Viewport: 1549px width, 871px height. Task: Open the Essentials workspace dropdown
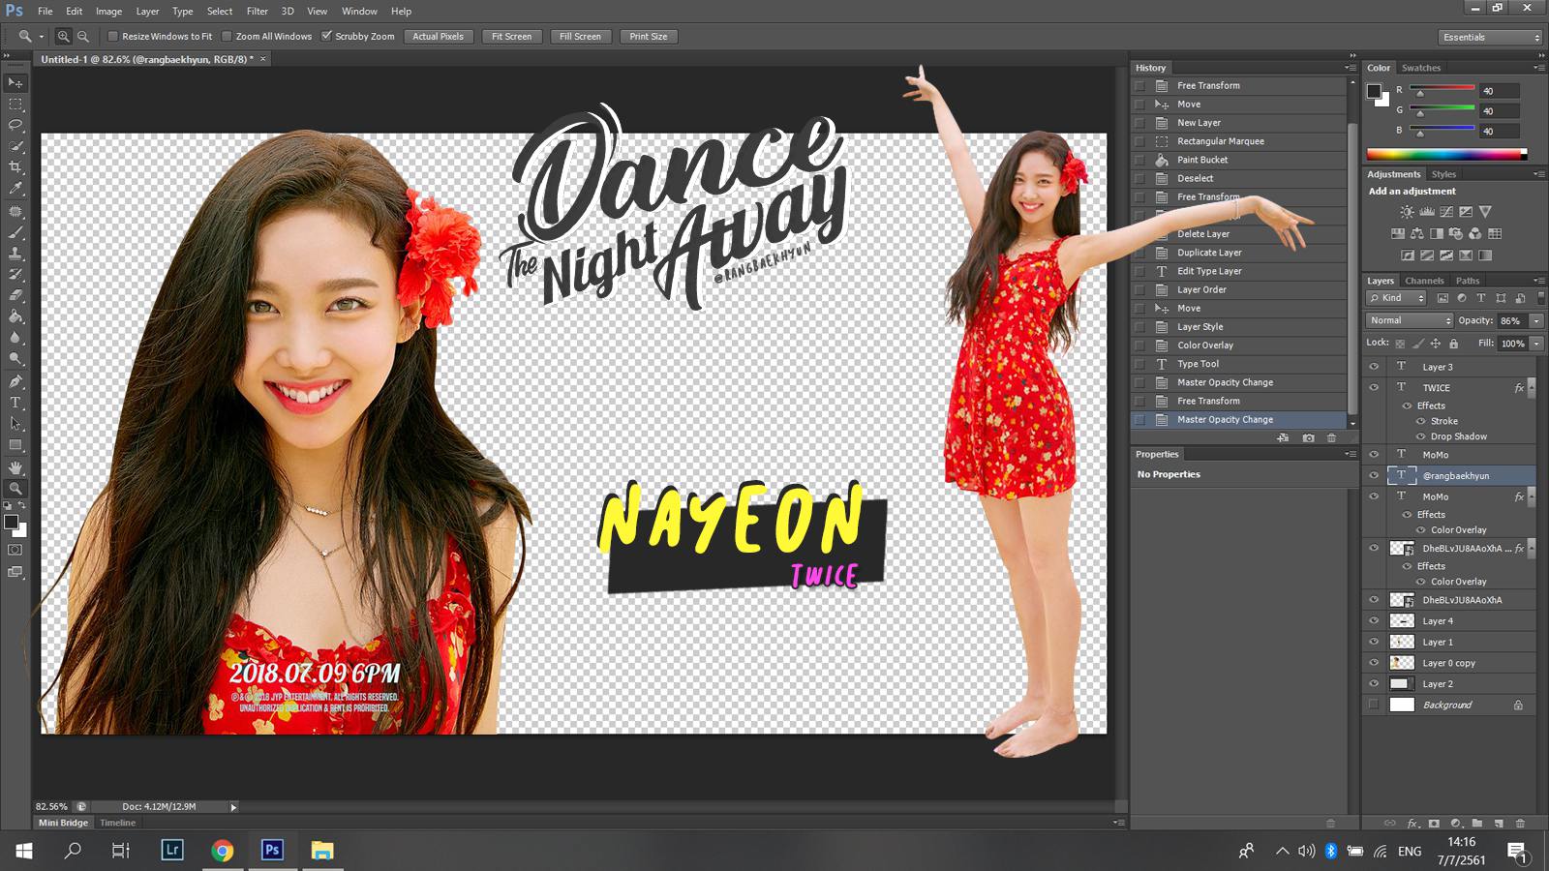1490,37
